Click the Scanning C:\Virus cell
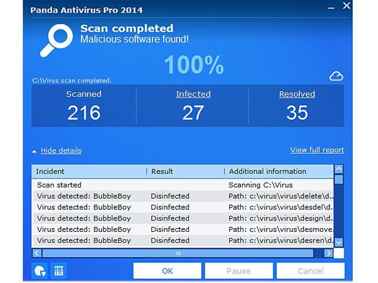 tap(260, 185)
